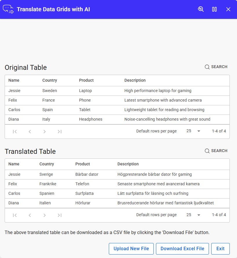Image resolution: width=237 pixels, height=258 pixels.
Task: Search the Translated Table
Action: [216, 151]
